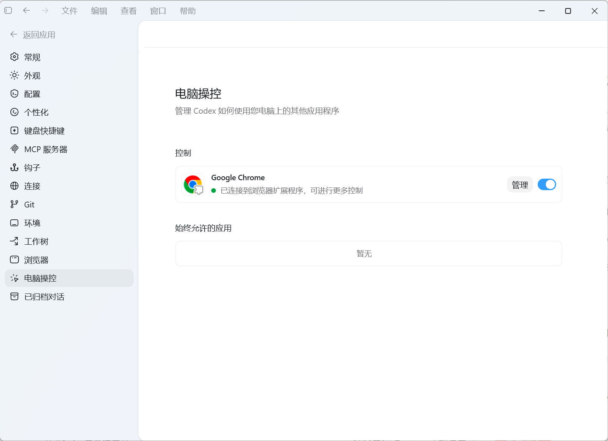Select 个性化 settings label
608x441 pixels.
[36, 113]
